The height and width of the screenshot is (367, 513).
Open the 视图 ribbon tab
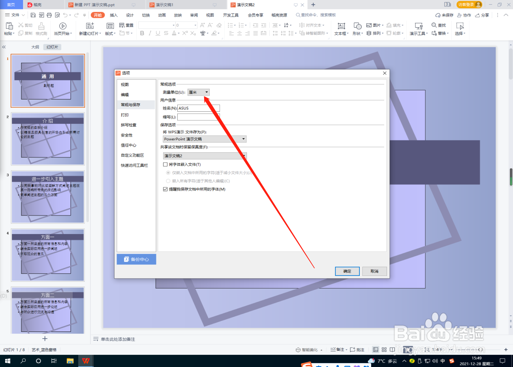(x=210, y=15)
